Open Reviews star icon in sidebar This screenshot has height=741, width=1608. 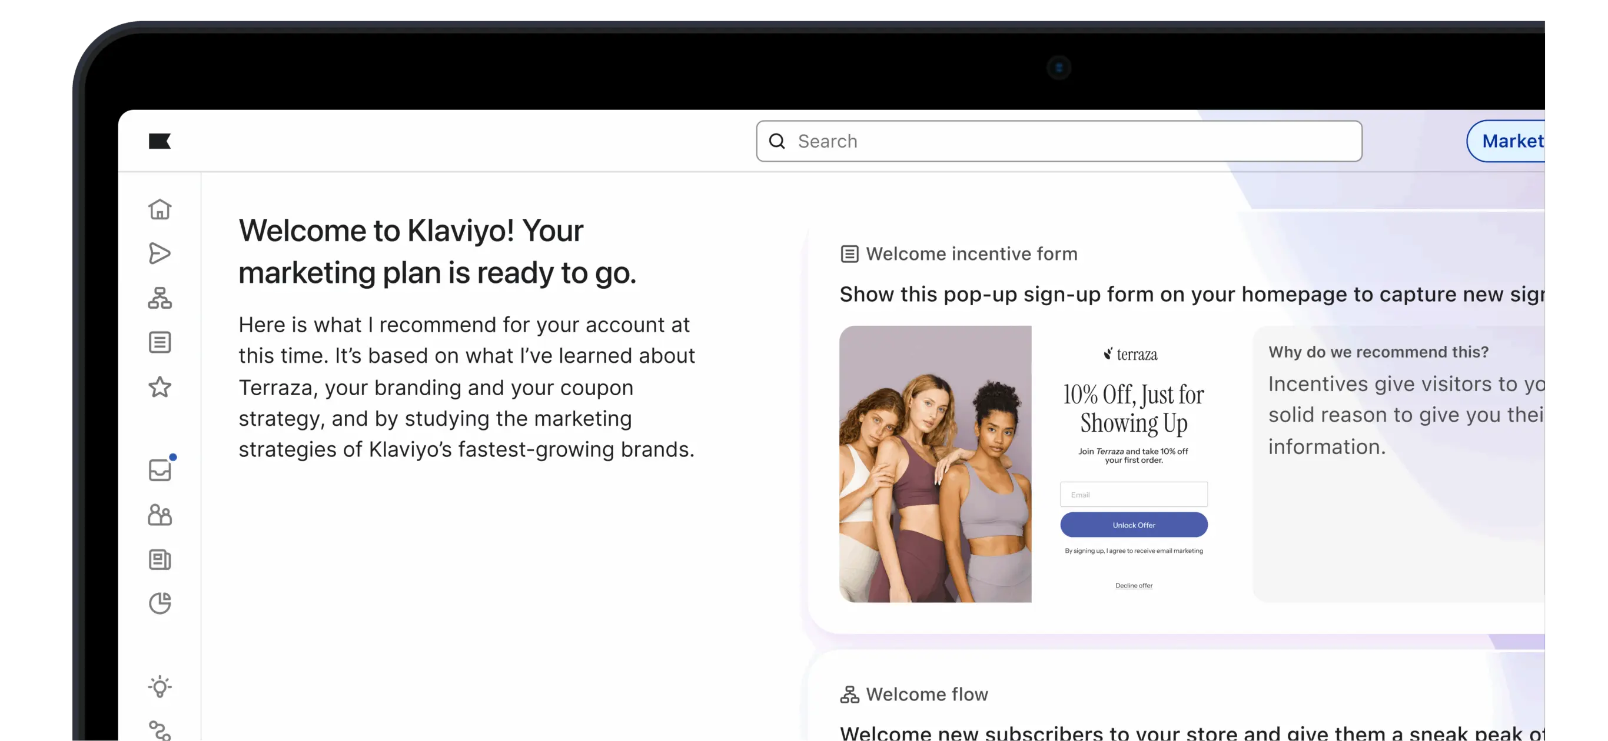pos(160,387)
